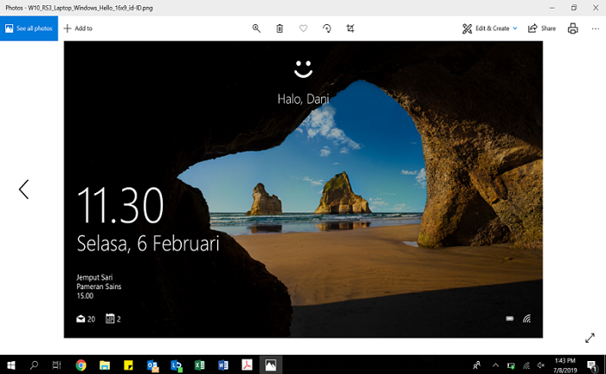Open Excel from the taskbar
Image resolution: width=606 pixels, height=374 pixels.
pyautogui.click(x=198, y=364)
